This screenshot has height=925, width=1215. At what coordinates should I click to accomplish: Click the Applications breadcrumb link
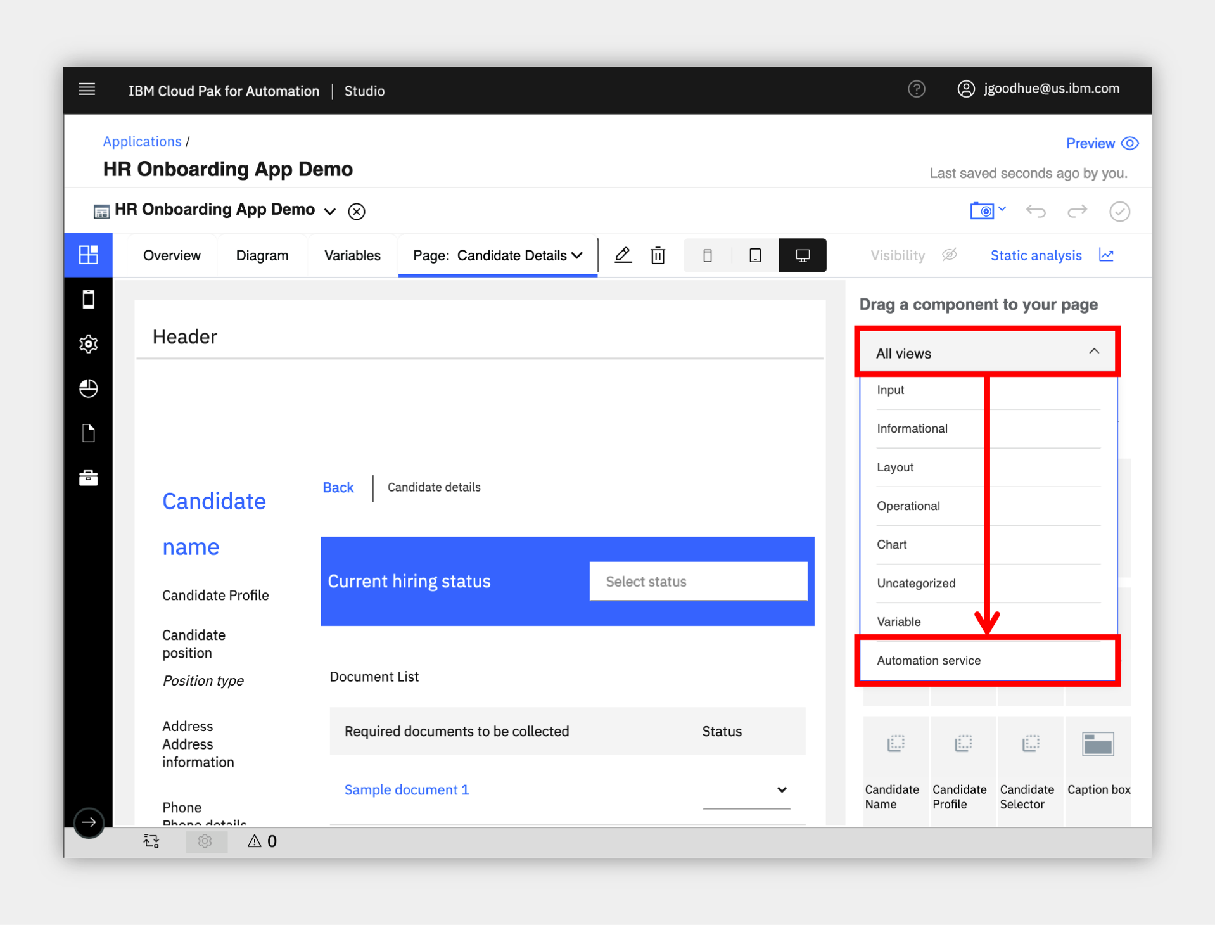tap(143, 141)
